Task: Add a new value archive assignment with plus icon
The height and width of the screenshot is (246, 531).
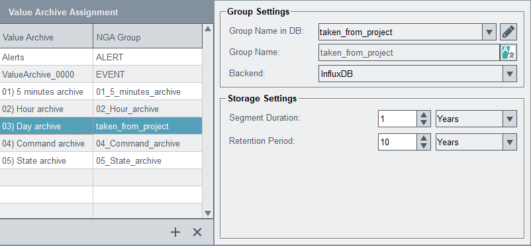Action: (x=175, y=232)
